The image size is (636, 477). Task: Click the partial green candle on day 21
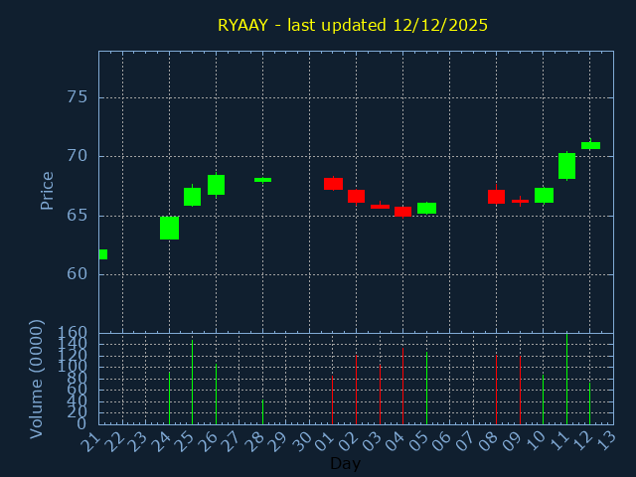(102, 254)
